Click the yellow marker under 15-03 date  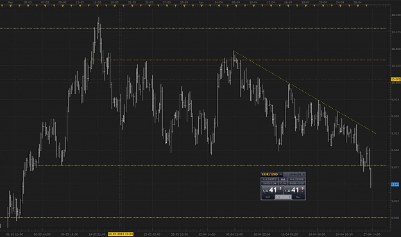point(97,6)
